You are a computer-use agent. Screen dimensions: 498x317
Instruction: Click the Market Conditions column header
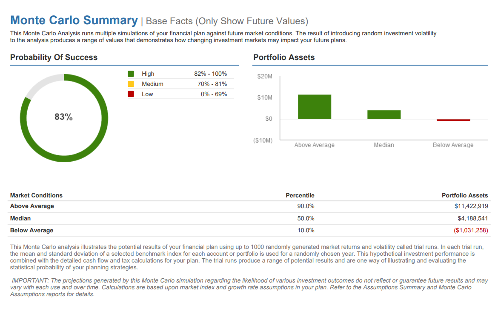click(36, 195)
